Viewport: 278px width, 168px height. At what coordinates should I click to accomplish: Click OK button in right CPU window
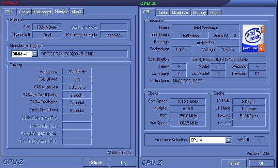click(262, 163)
